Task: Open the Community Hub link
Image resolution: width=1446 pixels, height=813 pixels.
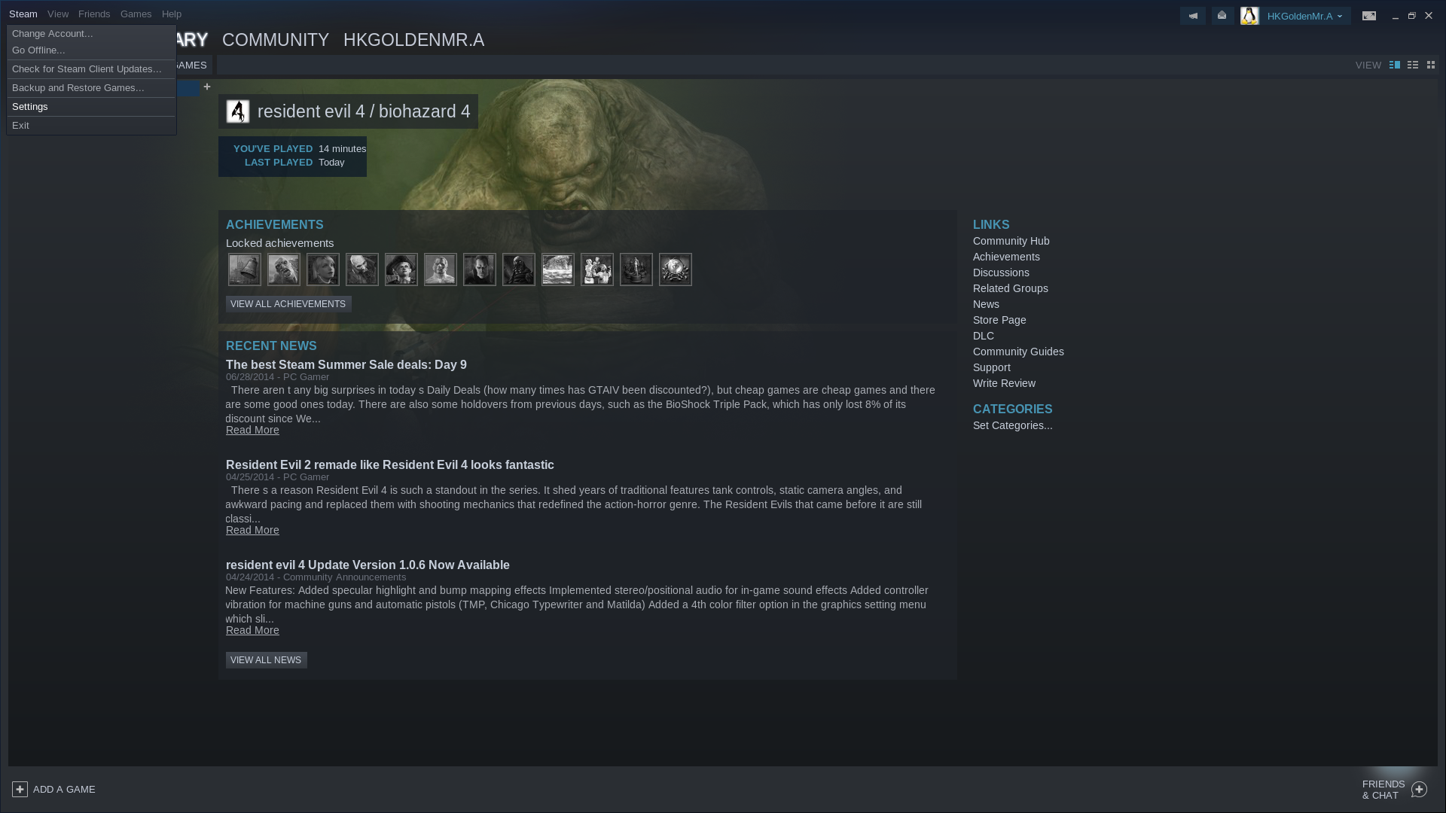Action: 1011,241
